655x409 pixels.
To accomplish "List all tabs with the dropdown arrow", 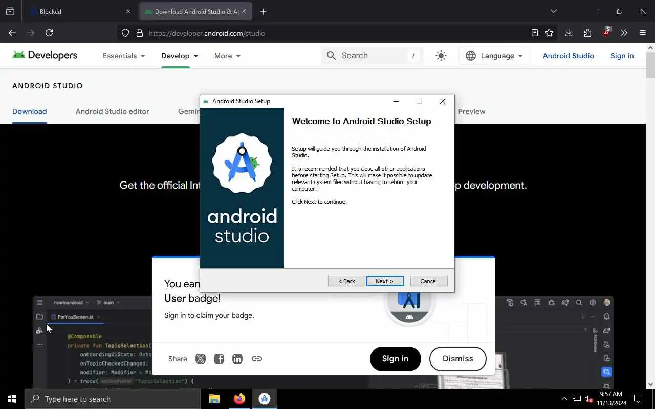I will (553, 11).
